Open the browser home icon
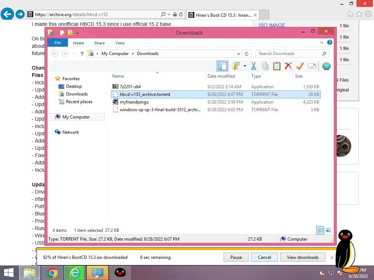 pos(350,14)
